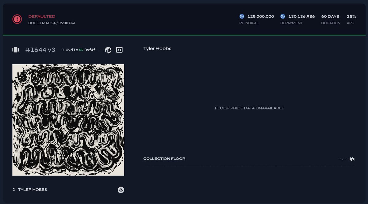Click the chain link icon between addresses

[x=81, y=50]
